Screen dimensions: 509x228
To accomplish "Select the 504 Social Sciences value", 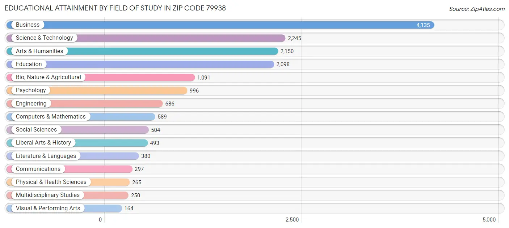I will (156, 130).
